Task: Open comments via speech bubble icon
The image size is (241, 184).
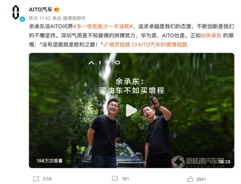Action: [115, 179]
